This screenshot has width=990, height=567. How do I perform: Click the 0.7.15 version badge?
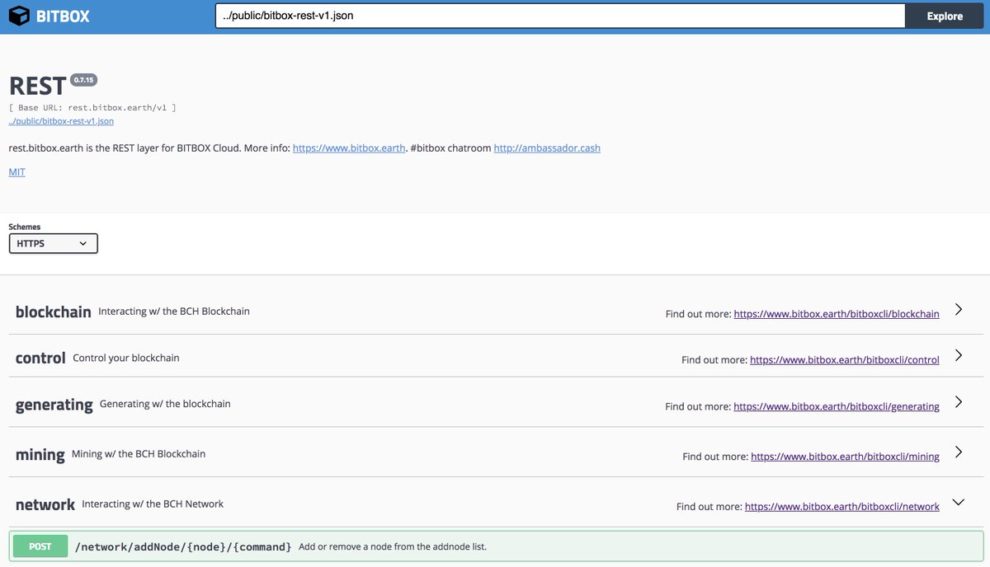click(84, 80)
